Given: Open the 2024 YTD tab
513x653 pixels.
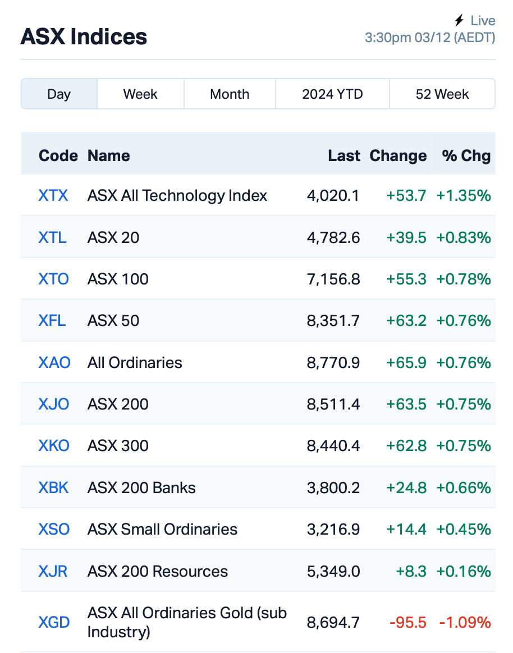Looking at the screenshot, I should point(333,94).
